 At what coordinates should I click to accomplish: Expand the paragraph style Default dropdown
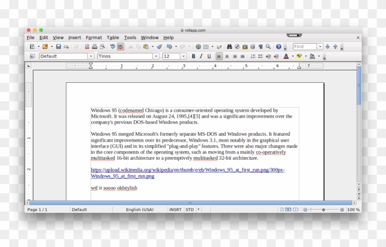click(x=91, y=56)
